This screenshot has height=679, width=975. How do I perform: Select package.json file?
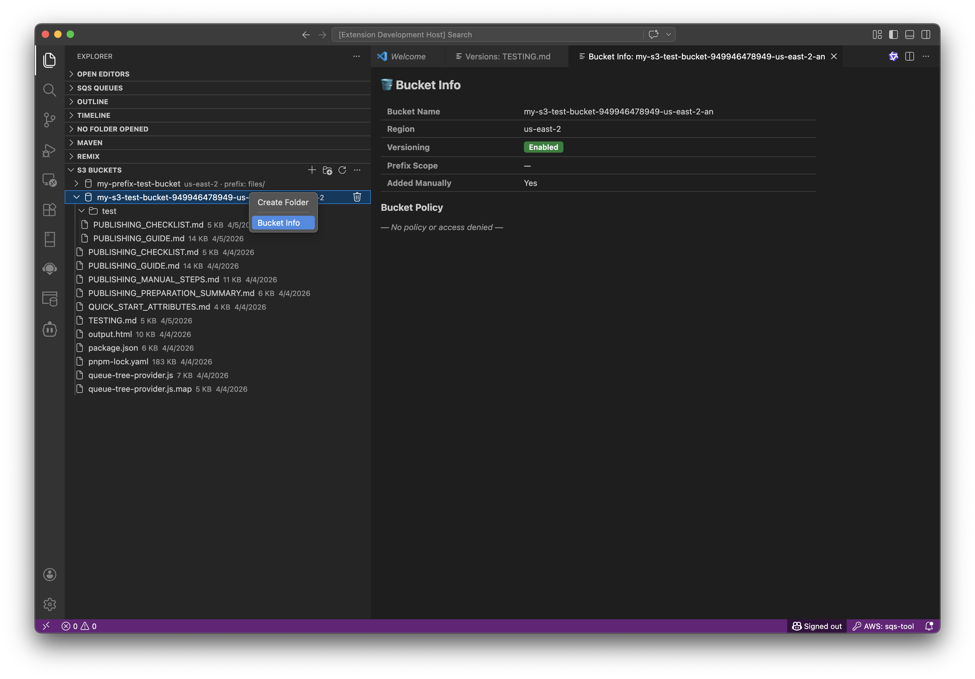coord(218,348)
